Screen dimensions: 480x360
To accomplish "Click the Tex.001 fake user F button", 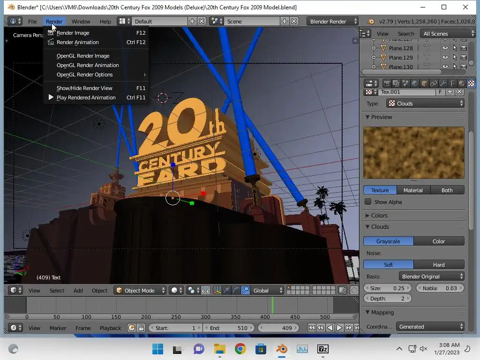I will coord(440,92).
